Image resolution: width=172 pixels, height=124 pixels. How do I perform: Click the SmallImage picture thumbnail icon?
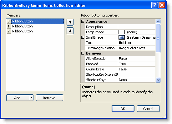(122, 37)
